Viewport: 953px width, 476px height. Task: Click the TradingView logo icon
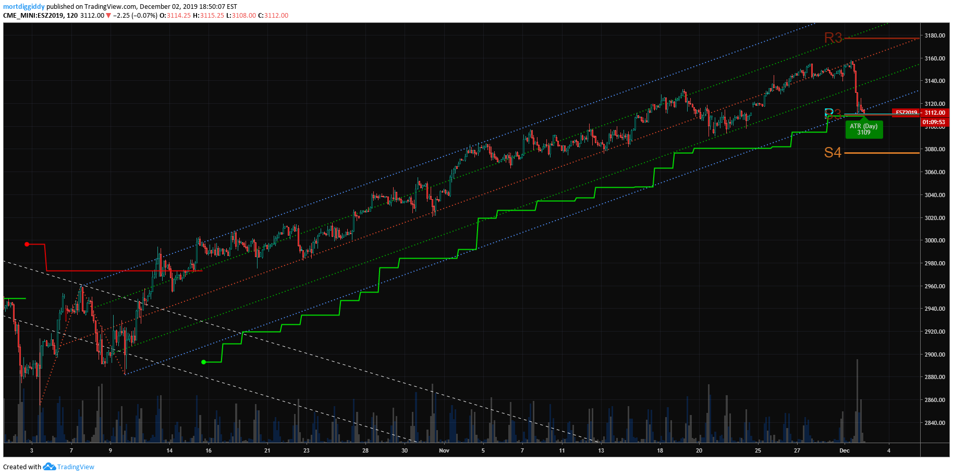coord(49,467)
